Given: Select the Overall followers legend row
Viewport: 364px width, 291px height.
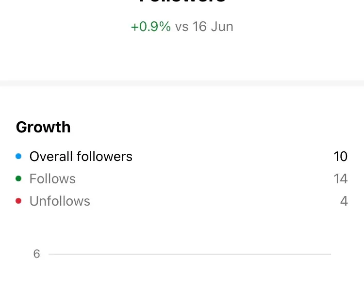Looking at the screenshot, I should [182, 156].
